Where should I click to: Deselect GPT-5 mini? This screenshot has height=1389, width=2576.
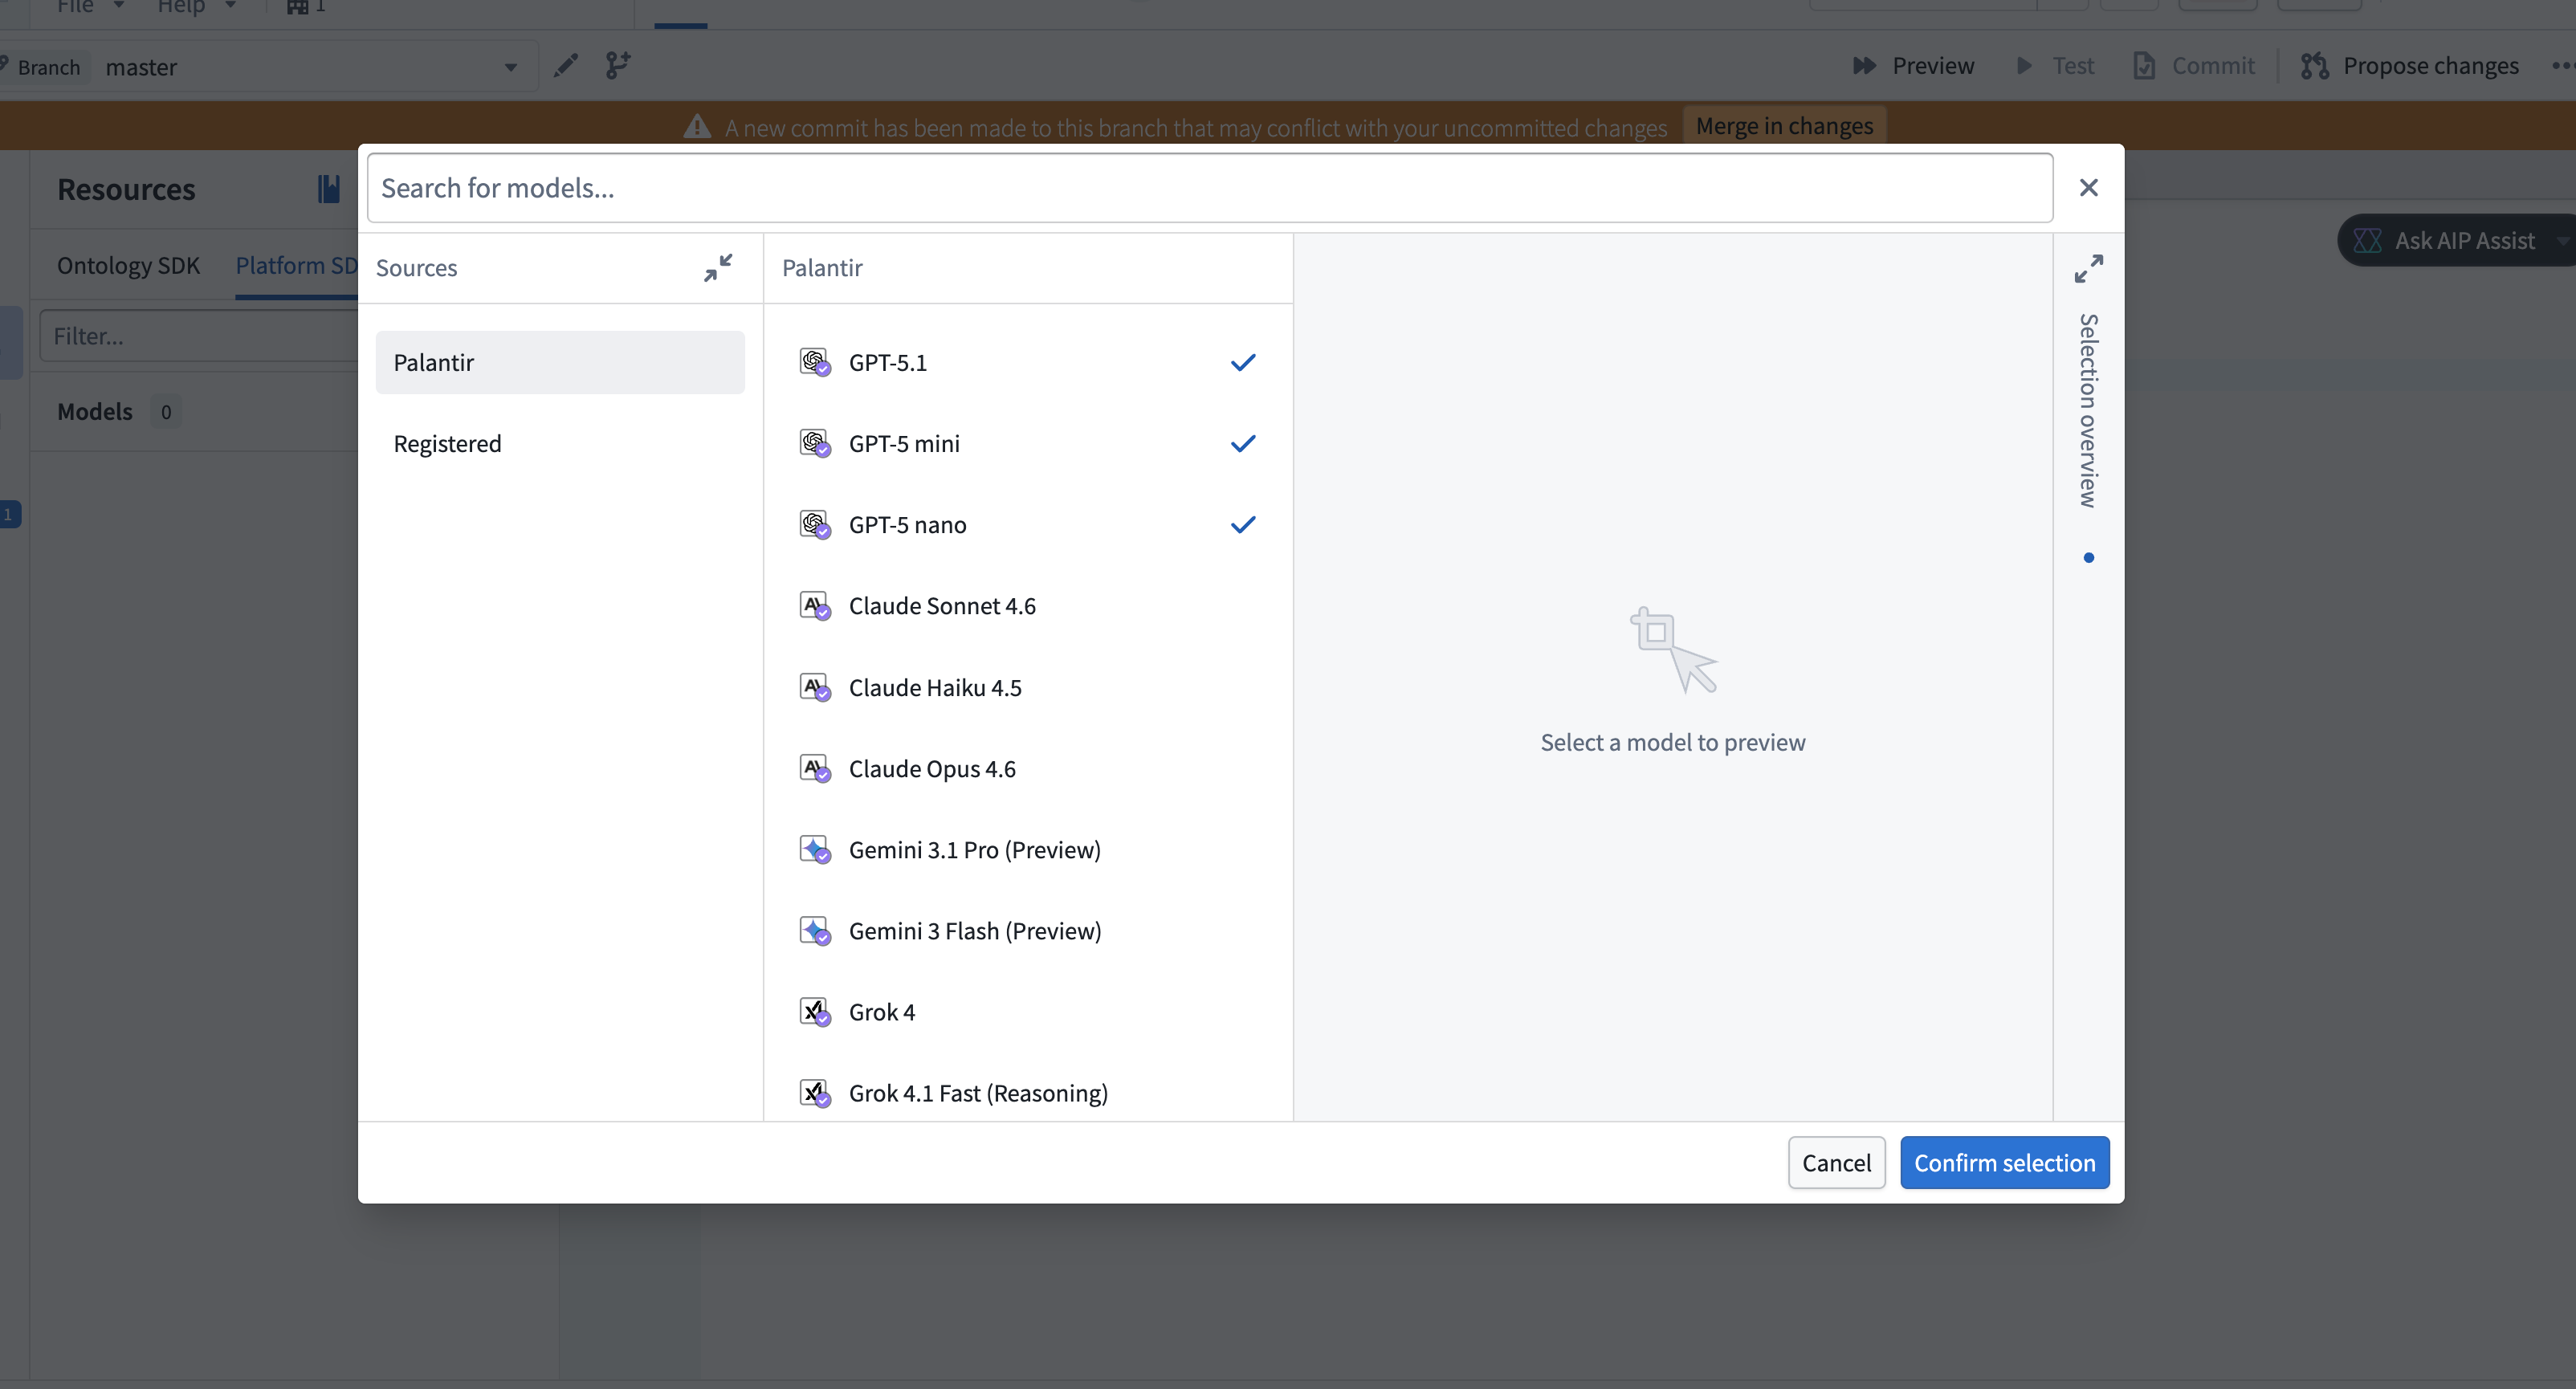[1243, 443]
